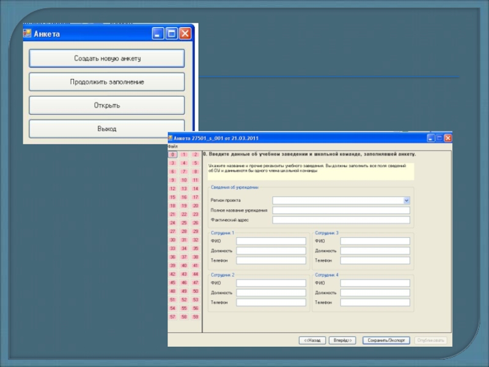Go to question page 0
The width and height of the screenshot is (489, 367).
tap(173, 155)
